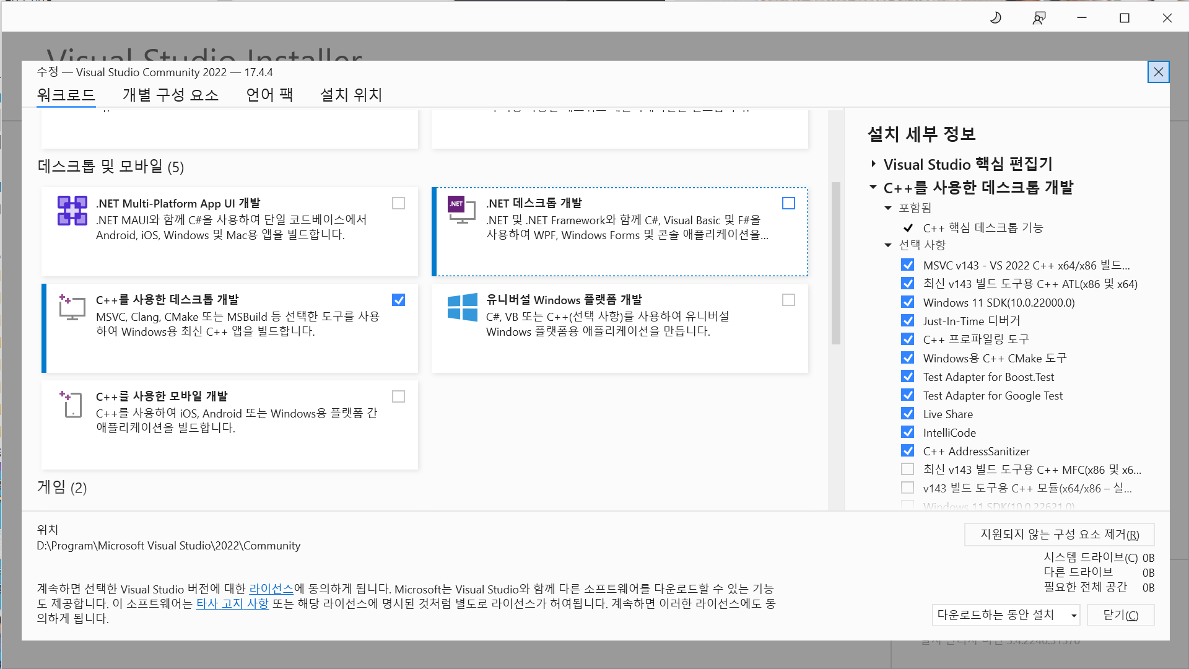The image size is (1189, 669).
Task: Open the feedback icon in title bar
Action: (1039, 18)
